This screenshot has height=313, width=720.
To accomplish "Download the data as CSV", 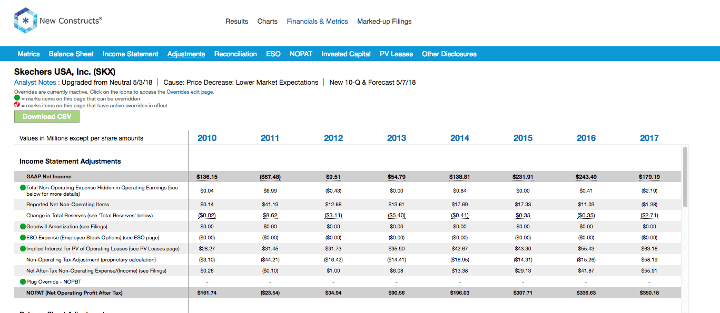I will pos(47,116).
